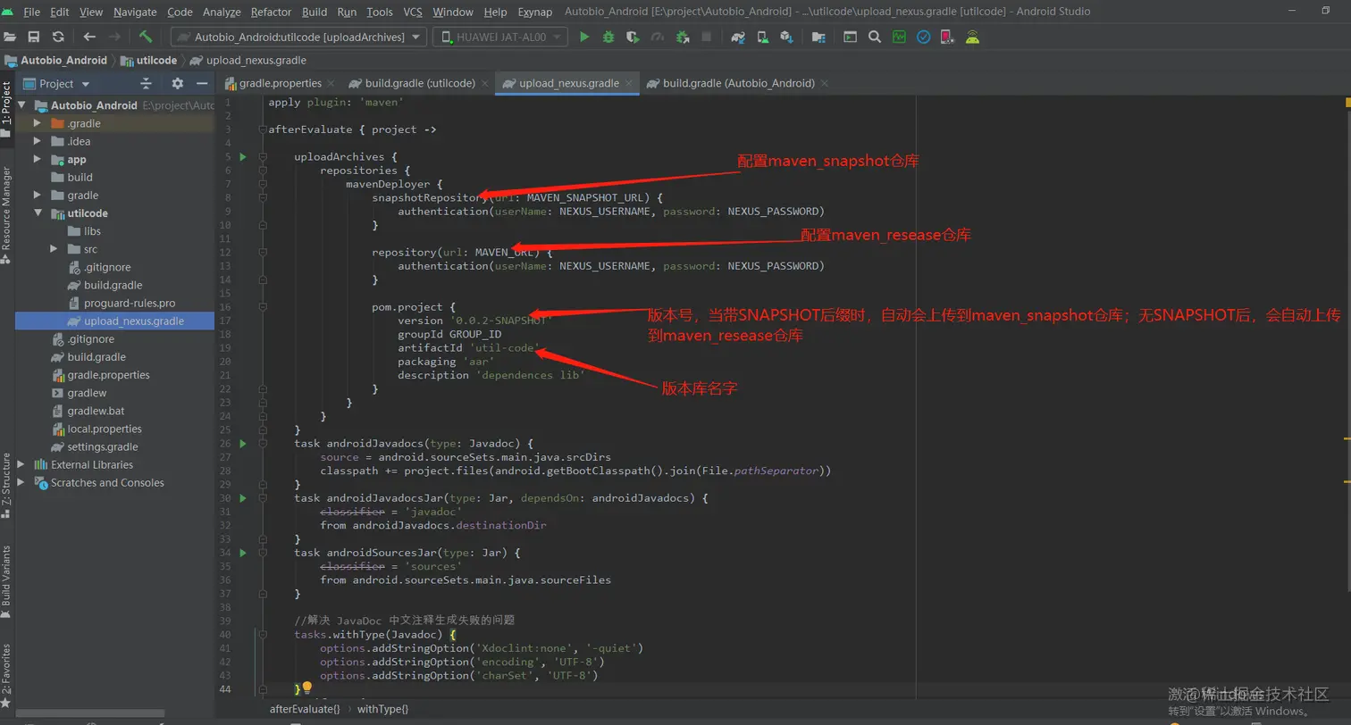The height and width of the screenshot is (725, 1351).
Task: Click the Open folder toolbar icon
Action: click(10, 37)
